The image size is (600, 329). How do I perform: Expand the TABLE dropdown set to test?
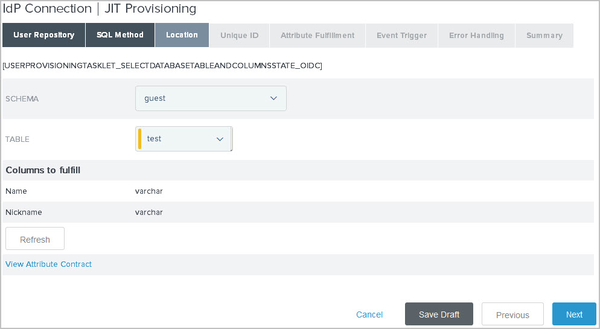click(x=185, y=139)
